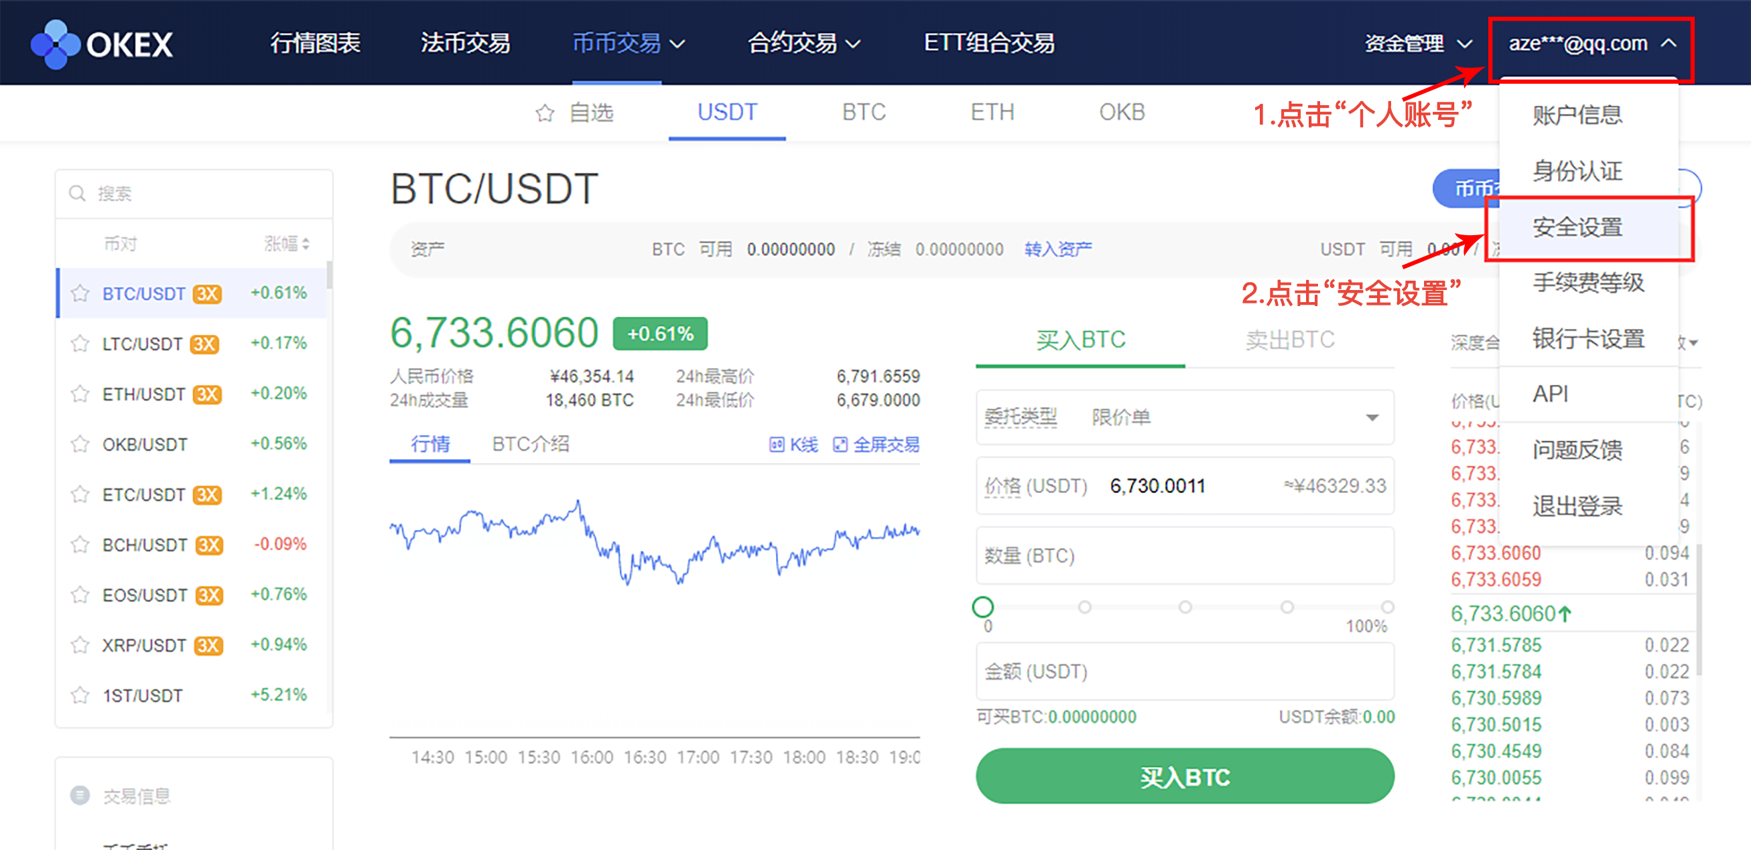
Task: Switch to the OKB market tab
Action: [x=1122, y=112]
